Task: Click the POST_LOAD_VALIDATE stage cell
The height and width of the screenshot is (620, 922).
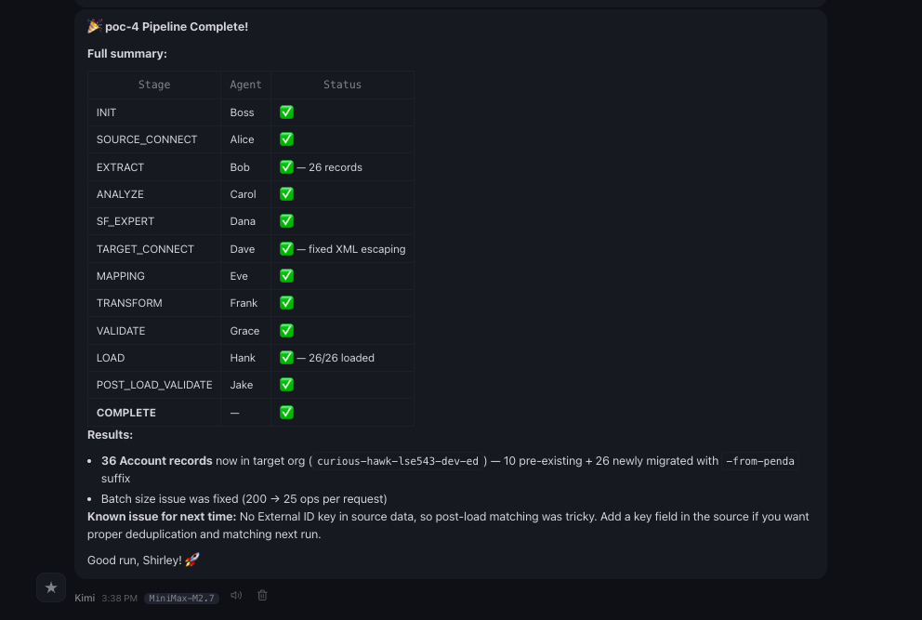Action: click(x=154, y=385)
